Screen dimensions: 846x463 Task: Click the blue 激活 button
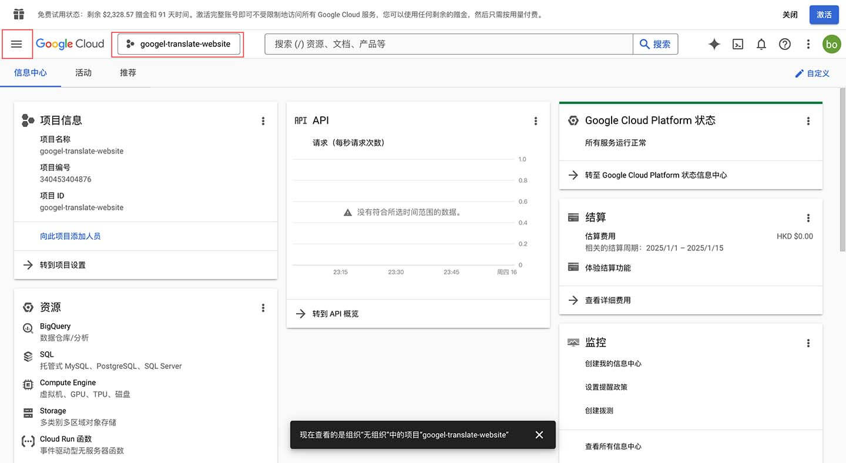(824, 15)
